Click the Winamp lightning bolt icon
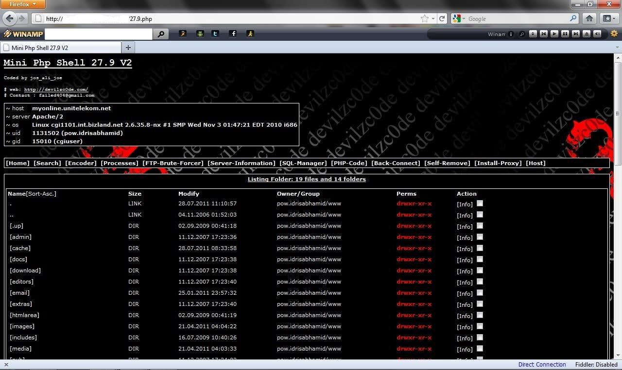 click(183, 34)
